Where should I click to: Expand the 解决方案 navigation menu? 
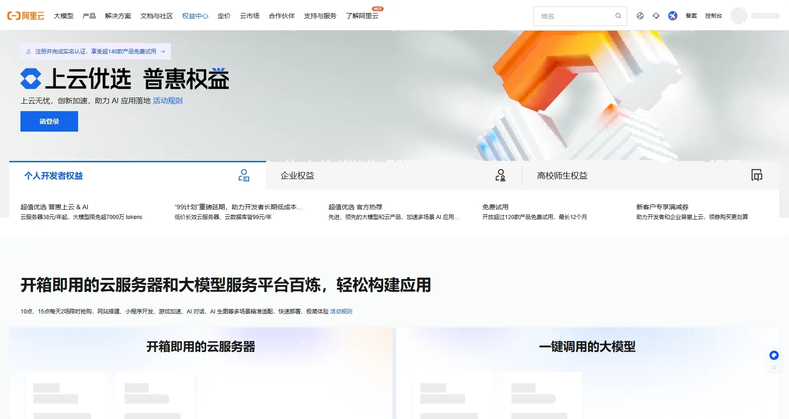[x=118, y=16]
